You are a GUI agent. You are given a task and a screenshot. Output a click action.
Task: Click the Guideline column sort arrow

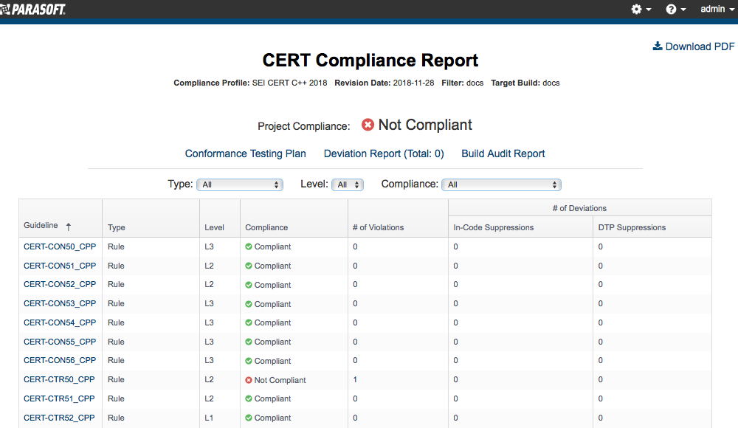coord(68,227)
